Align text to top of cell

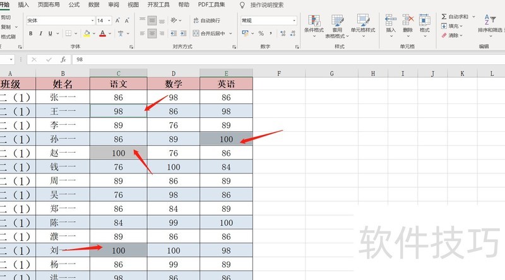pyautogui.click(x=143, y=21)
